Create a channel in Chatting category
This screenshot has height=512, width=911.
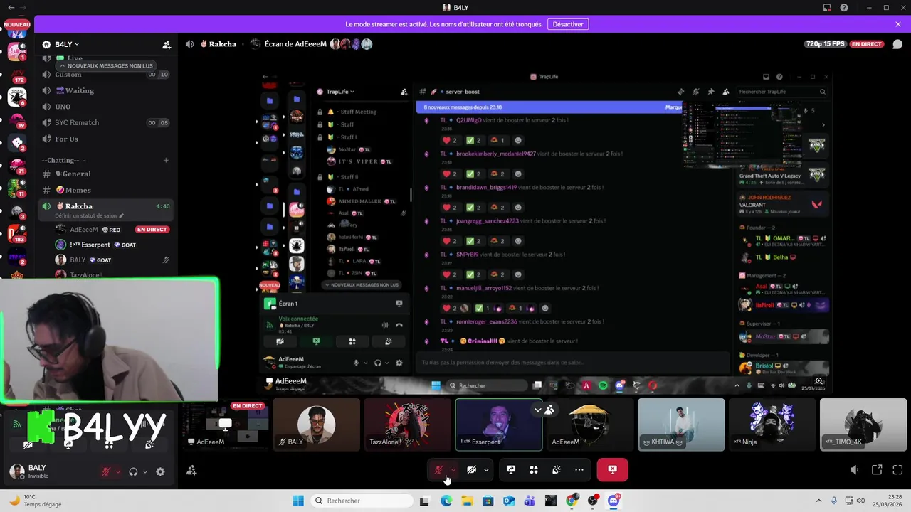166,161
